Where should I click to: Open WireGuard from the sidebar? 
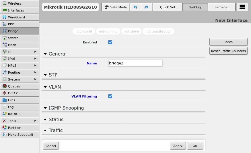[16, 17]
